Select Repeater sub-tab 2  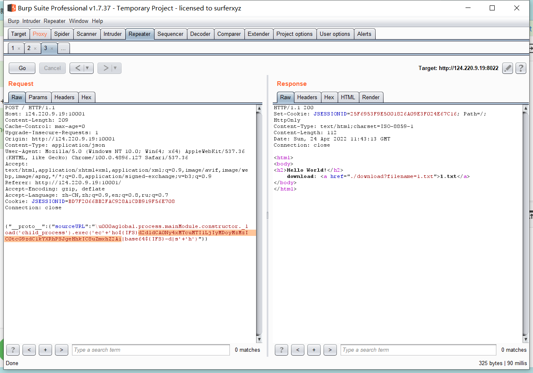coord(29,48)
